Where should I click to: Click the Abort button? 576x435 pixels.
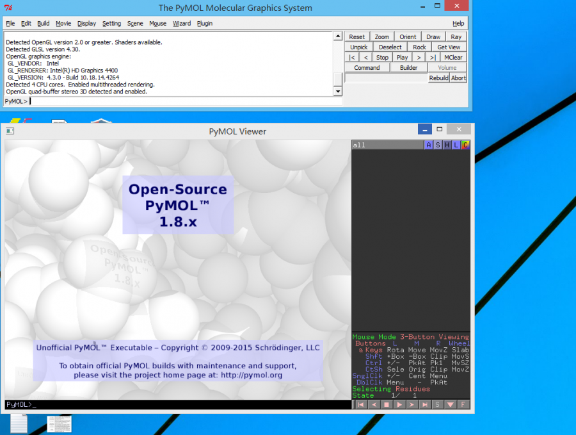(458, 78)
